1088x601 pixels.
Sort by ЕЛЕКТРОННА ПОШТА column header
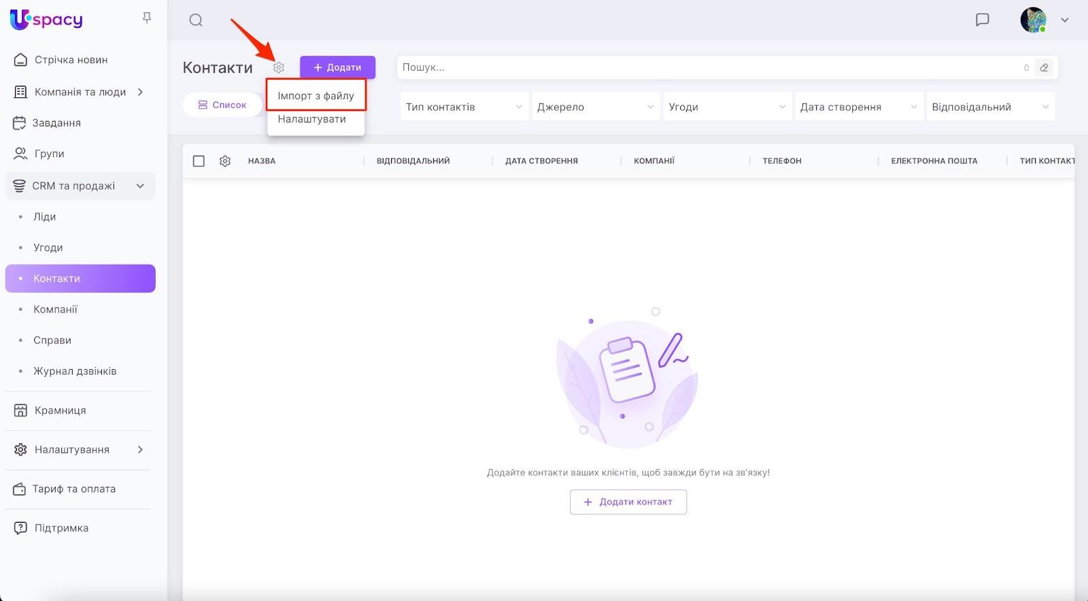pos(934,161)
